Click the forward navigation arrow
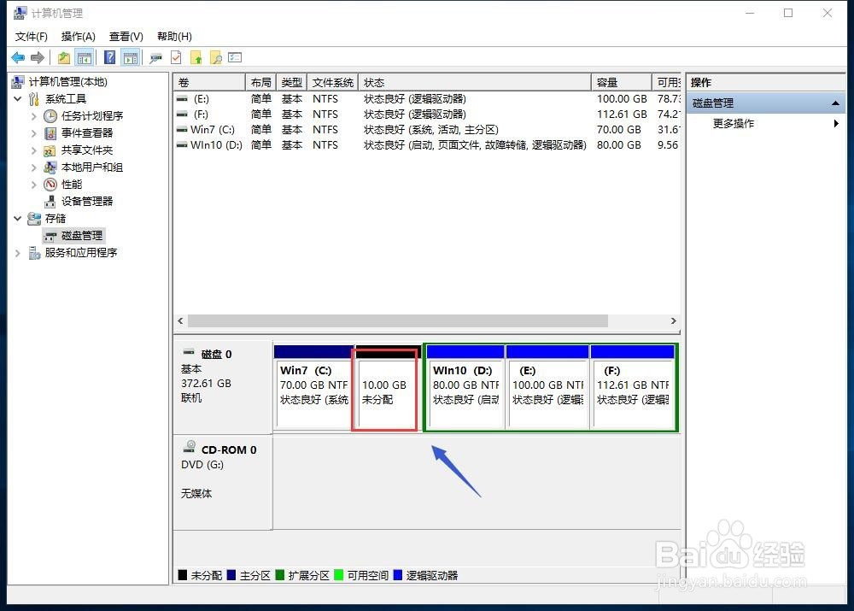 [37, 57]
